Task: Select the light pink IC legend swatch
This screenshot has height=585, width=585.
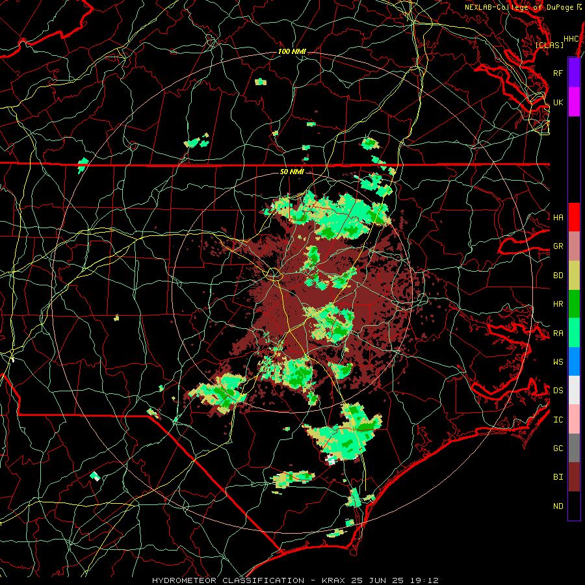Action: 574,419
